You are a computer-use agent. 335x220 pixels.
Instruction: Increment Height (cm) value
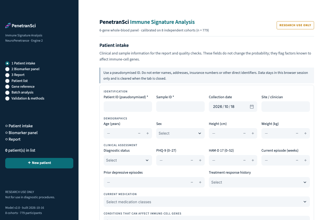click(x=253, y=133)
